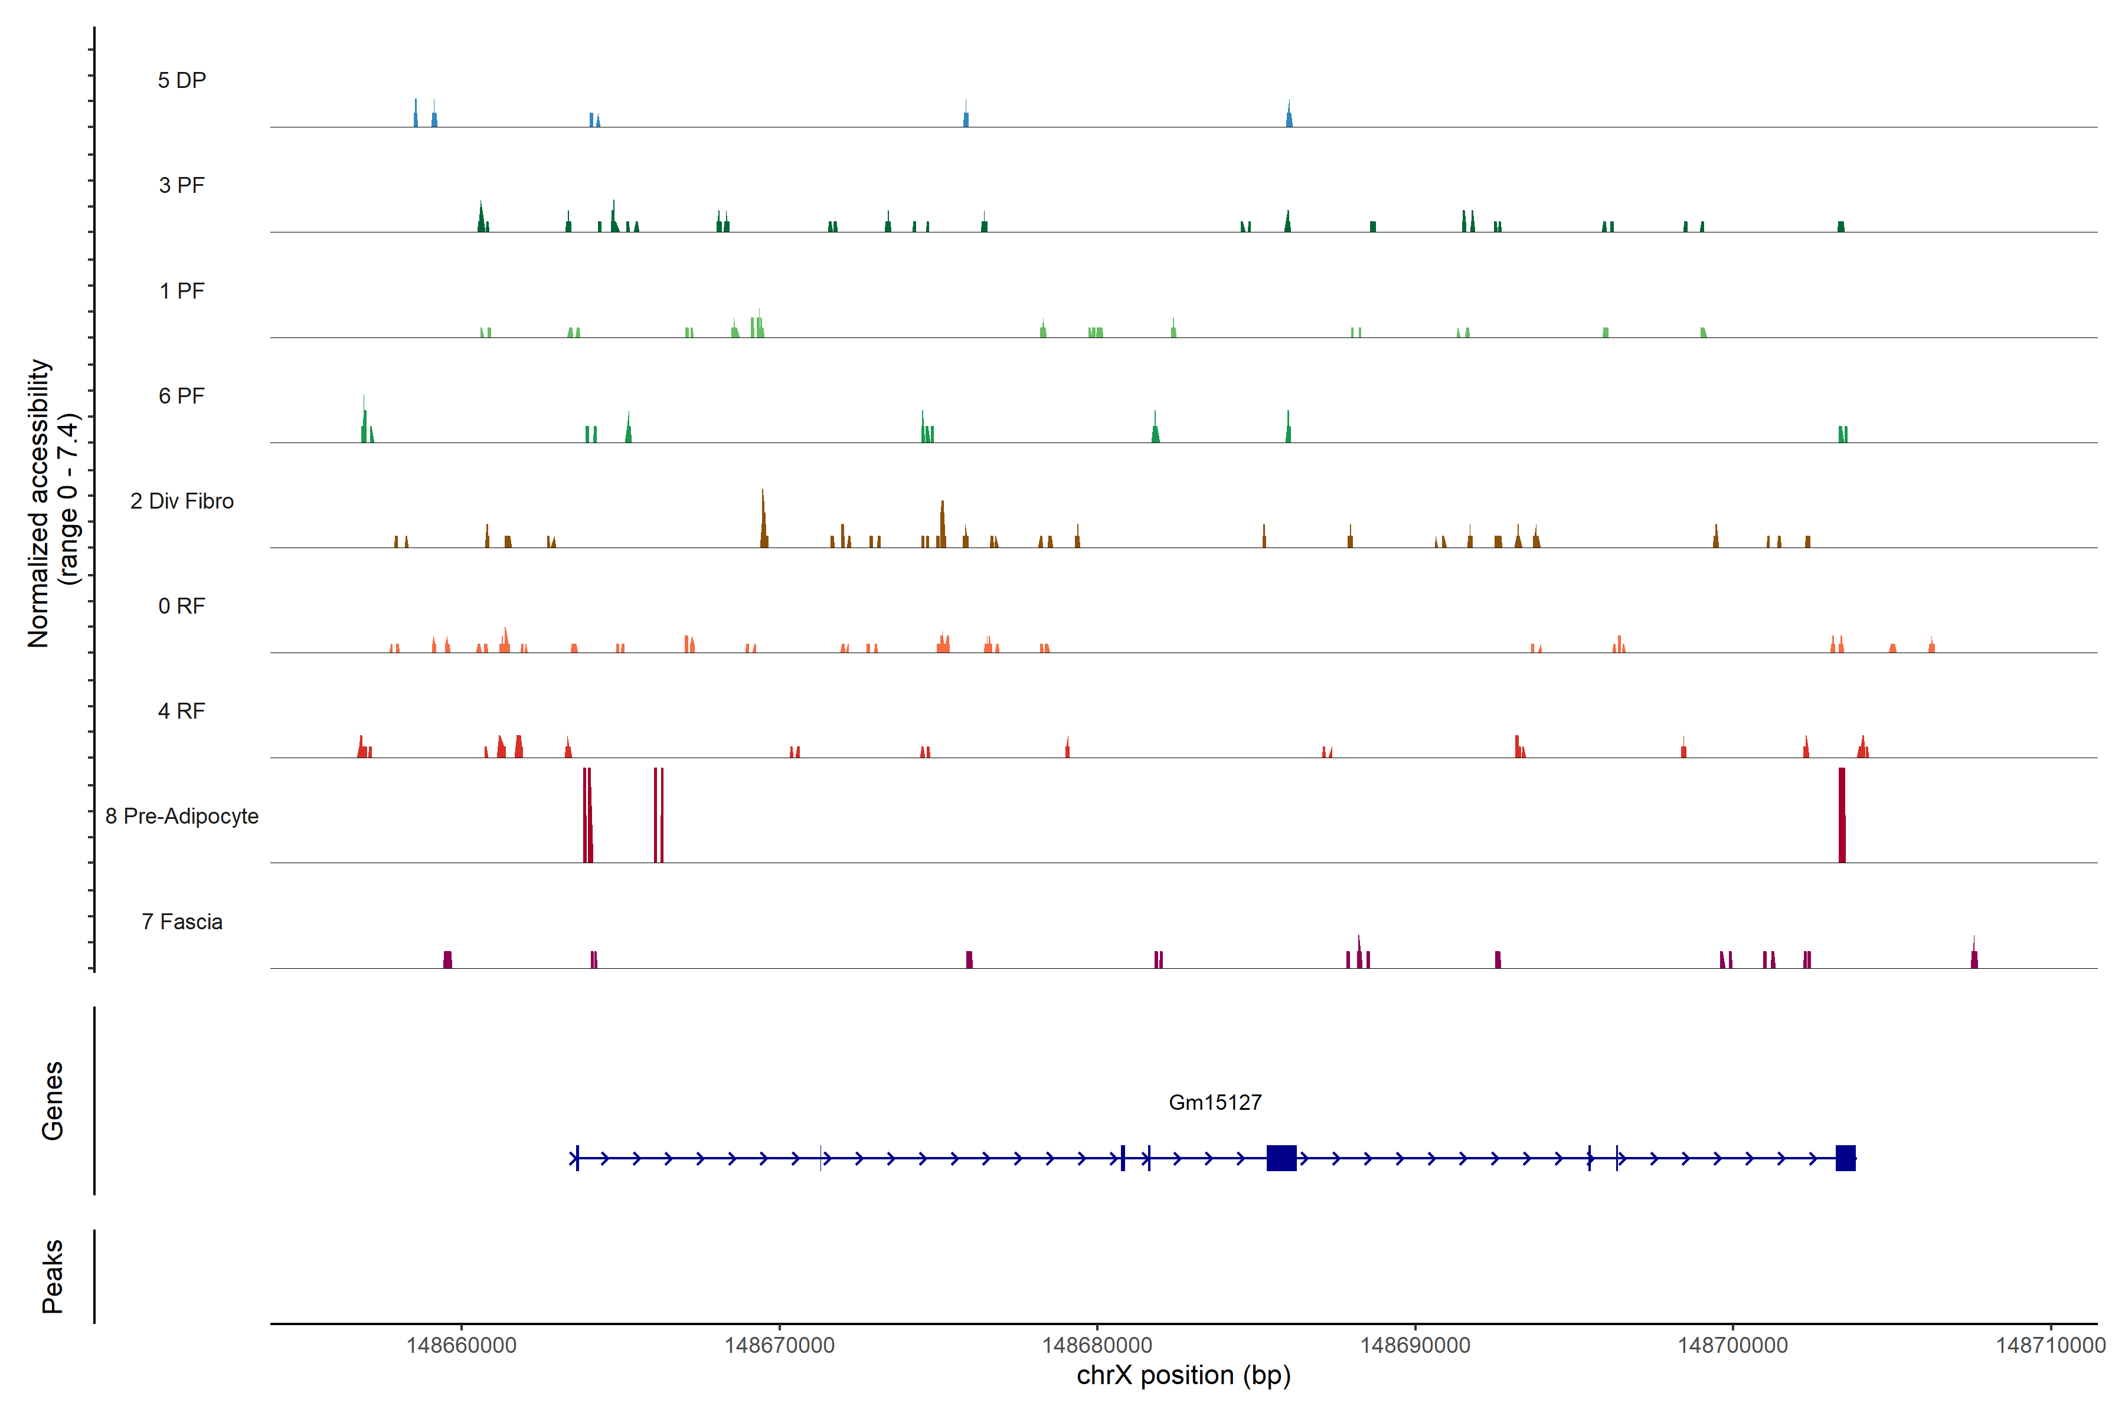The image size is (2125, 1416).
Task: Click the 1 PF track label
Action: click(x=182, y=291)
